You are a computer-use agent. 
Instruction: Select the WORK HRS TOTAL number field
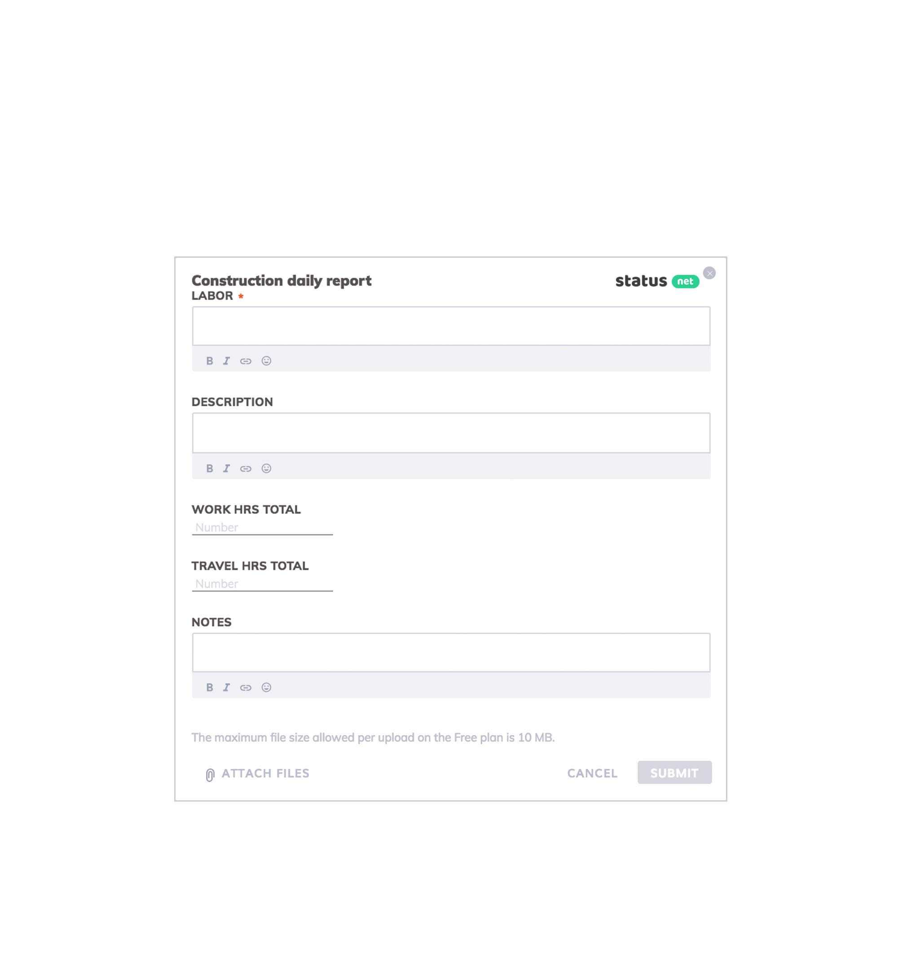[263, 527]
